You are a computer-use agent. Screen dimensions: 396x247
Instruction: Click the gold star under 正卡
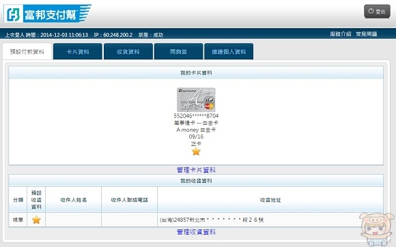click(196, 151)
